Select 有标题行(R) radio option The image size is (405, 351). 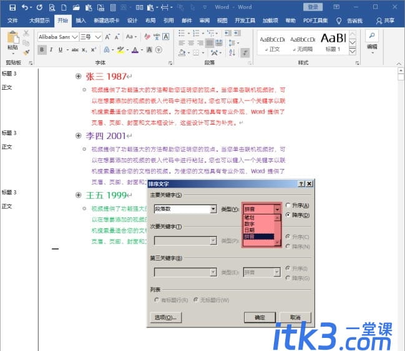(x=157, y=300)
